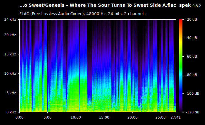Image resolution: width=205 pixels, height=125 pixels.
Task: Click the '15 kHz' frequency axis label
Action: pyautogui.click(x=10, y=54)
